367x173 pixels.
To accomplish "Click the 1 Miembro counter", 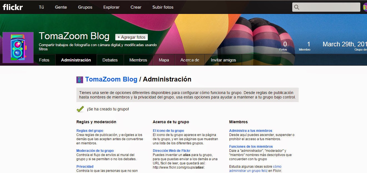I will [305, 46].
